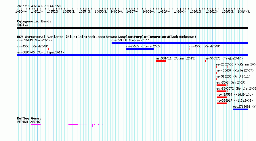This screenshot has height=141, width=256.
Task: Select the red nsv513255 loss line
Action: (x=221, y=79)
